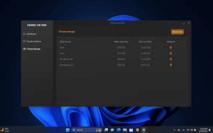Click the Disk name column header

65,42
